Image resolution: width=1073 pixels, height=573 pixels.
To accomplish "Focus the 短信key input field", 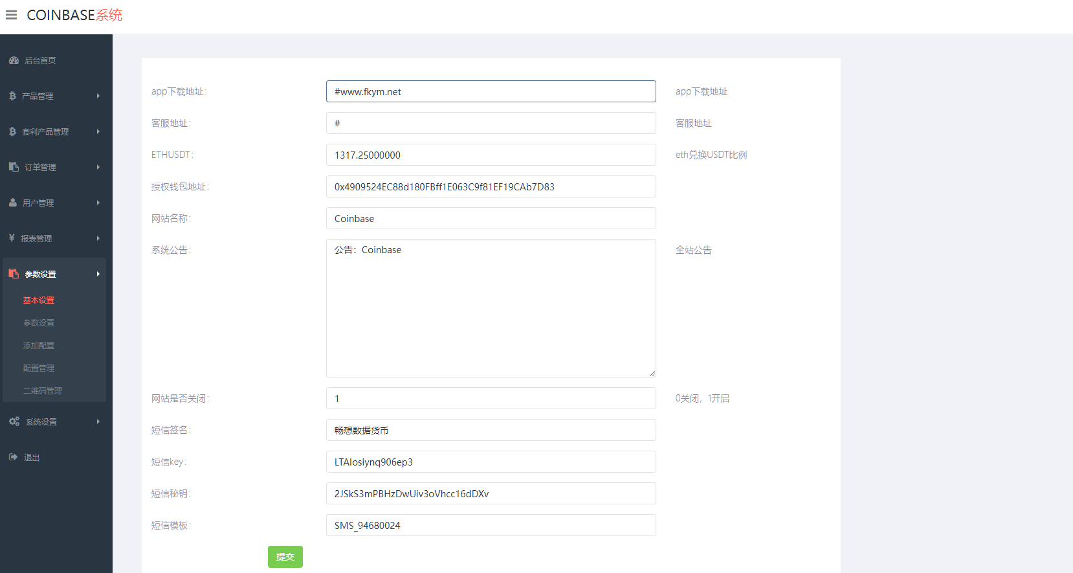I will click(491, 462).
